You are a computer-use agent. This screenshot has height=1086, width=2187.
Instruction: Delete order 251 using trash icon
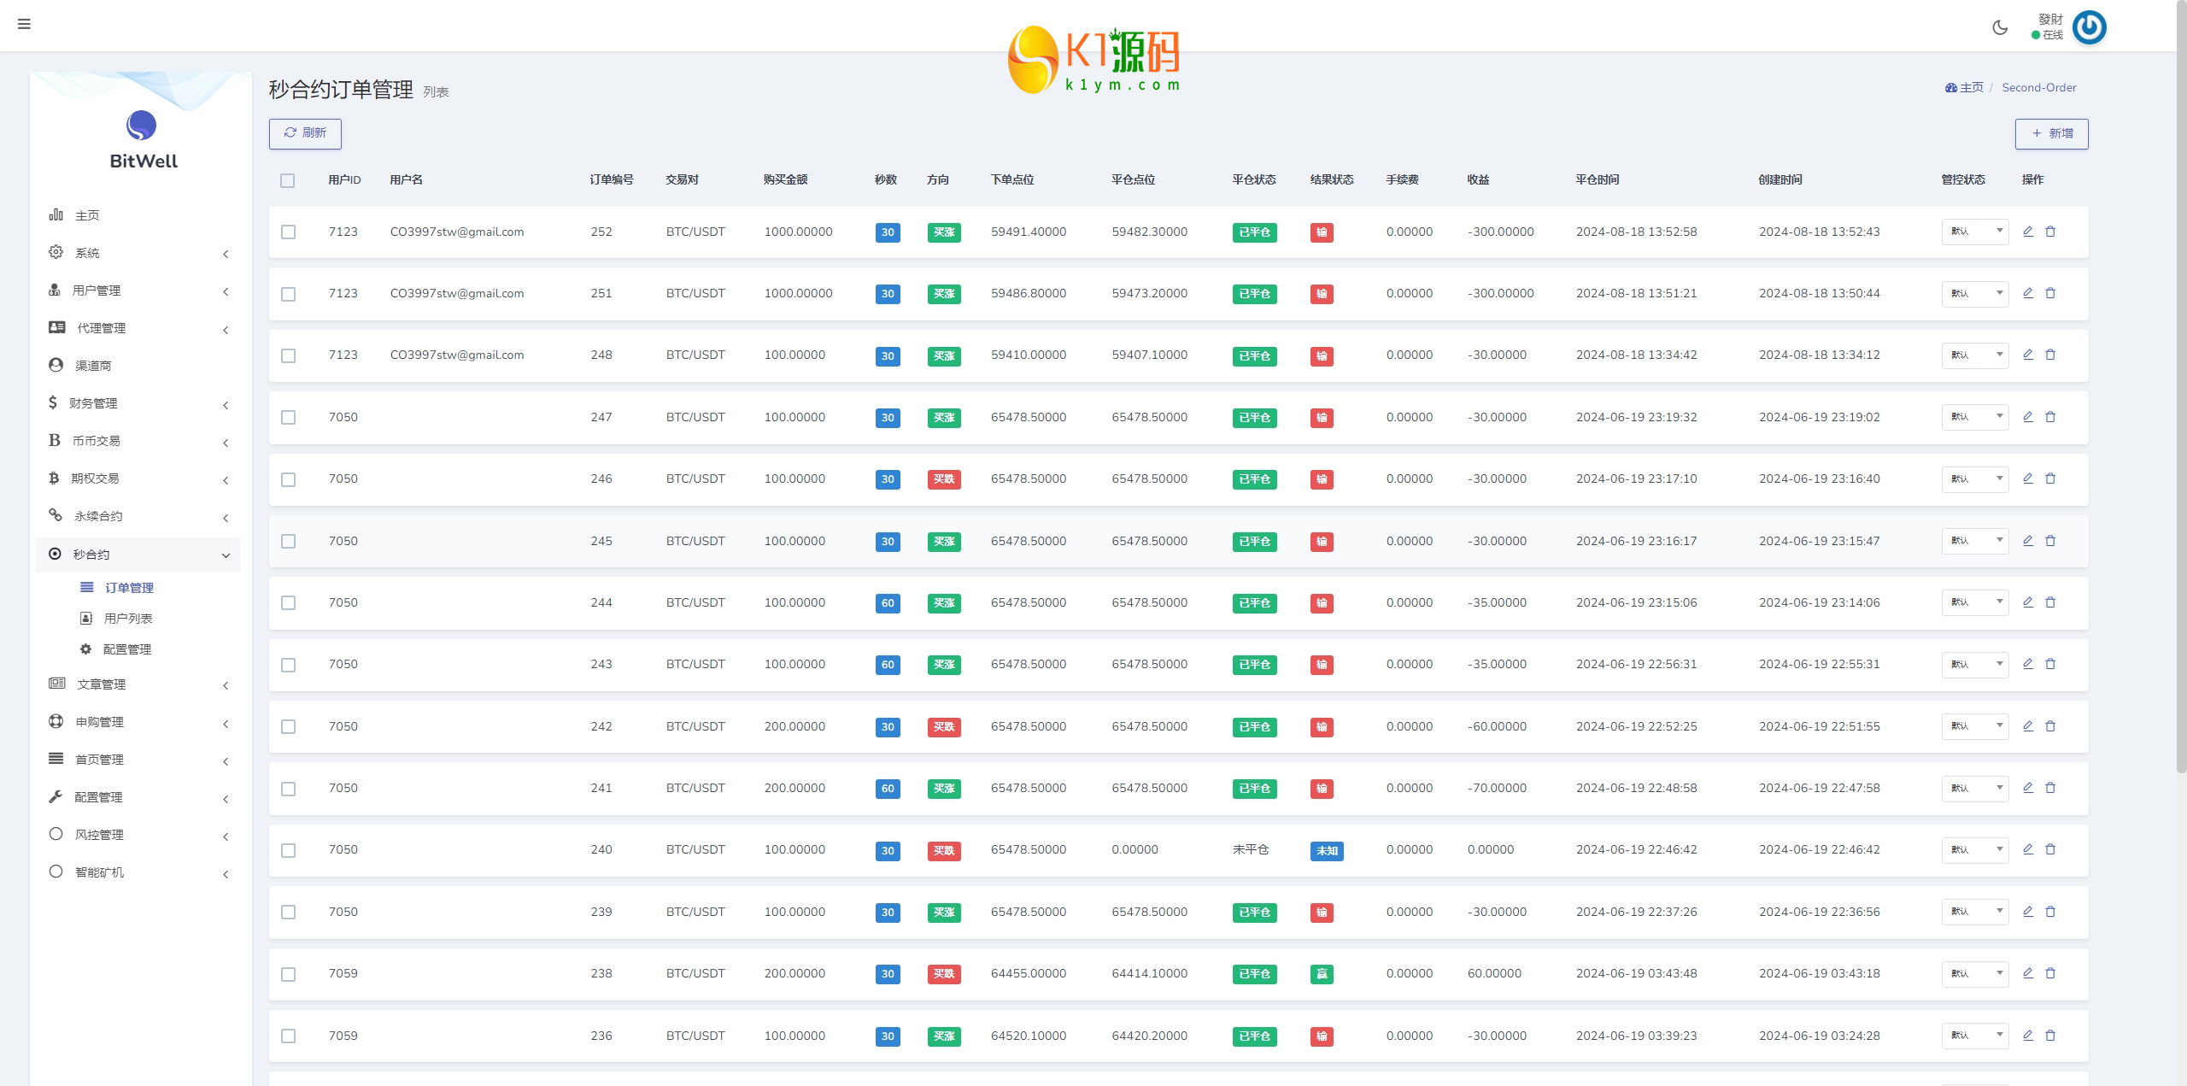point(2050,293)
